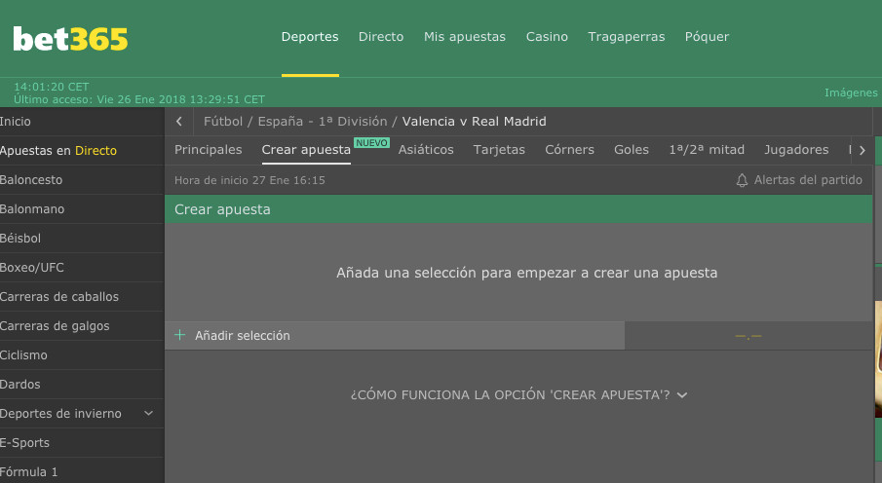This screenshot has width=882, height=483.
Task: Click the empty odds display field
Action: click(748, 336)
